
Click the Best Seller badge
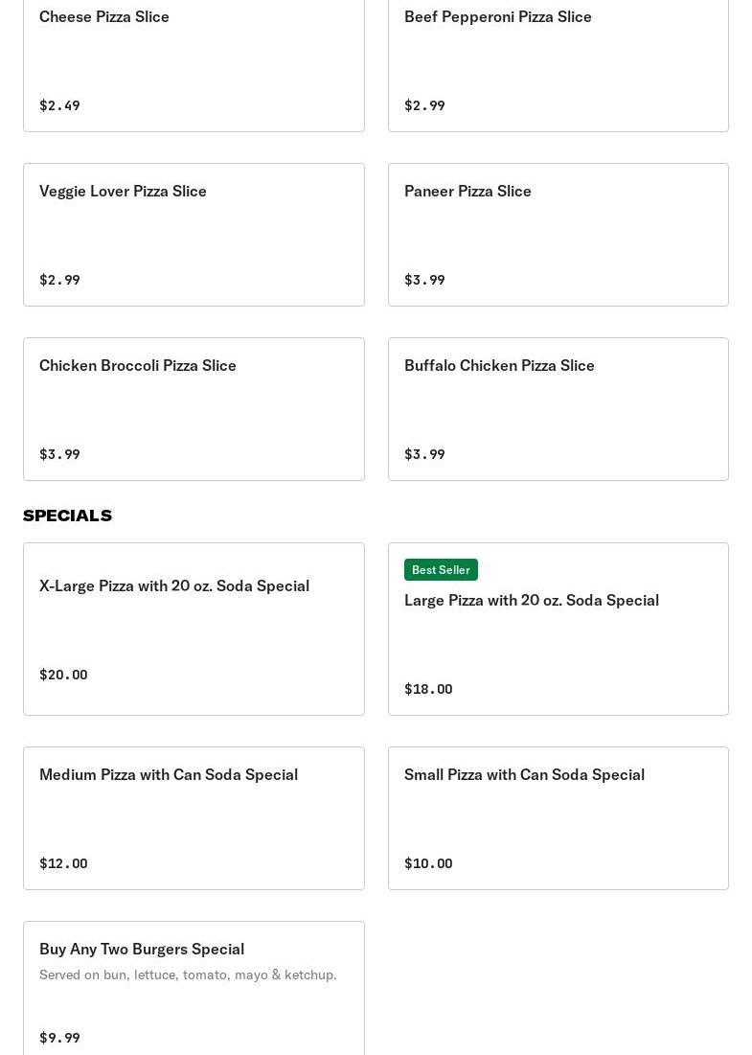tap(441, 569)
